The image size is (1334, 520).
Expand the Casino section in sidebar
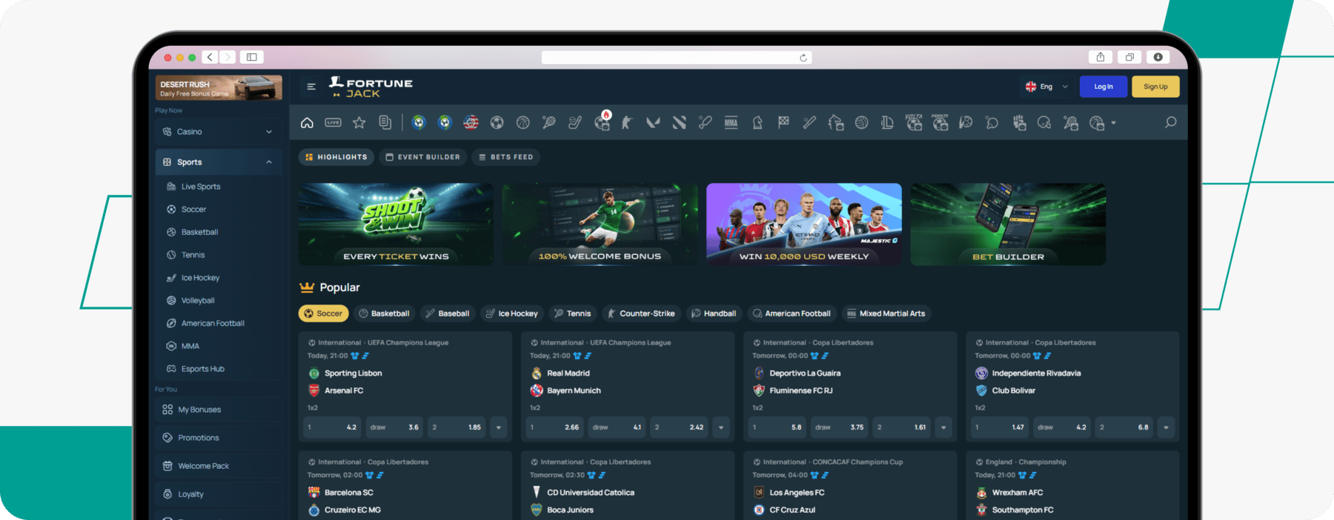(x=219, y=132)
